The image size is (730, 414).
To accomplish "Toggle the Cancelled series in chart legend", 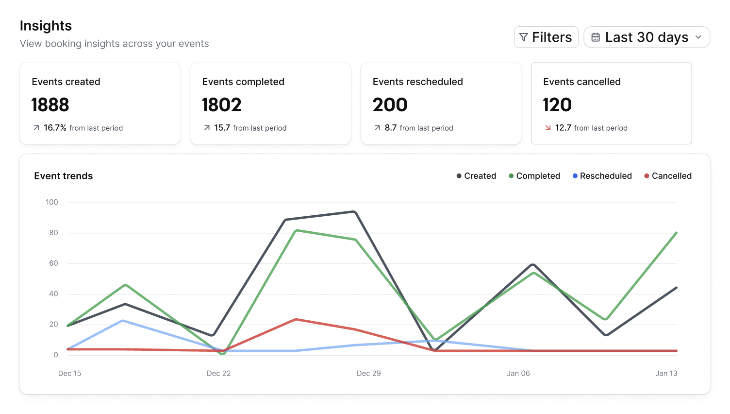I will pos(667,176).
